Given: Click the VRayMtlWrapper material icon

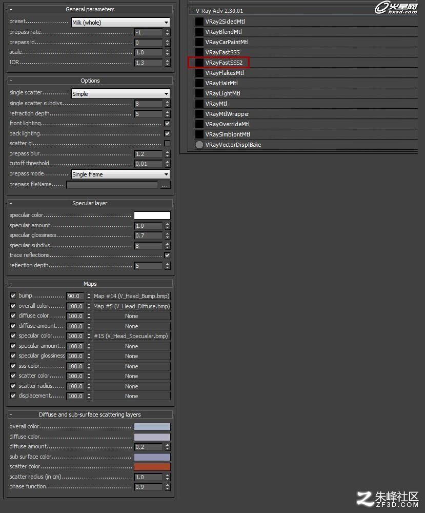Looking at the screenshot, I should [x=199, y=114].
